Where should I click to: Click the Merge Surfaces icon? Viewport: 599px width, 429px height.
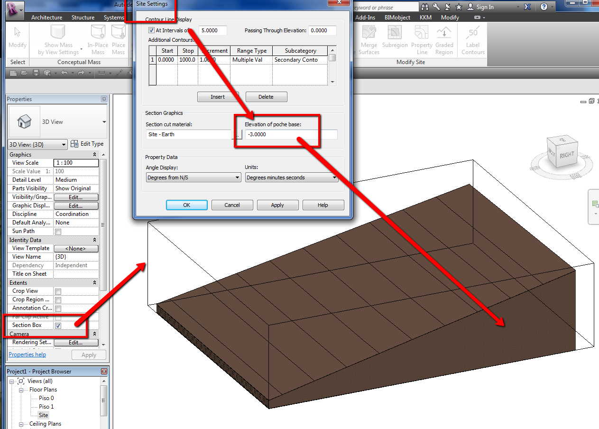click(x=369, y=33)
